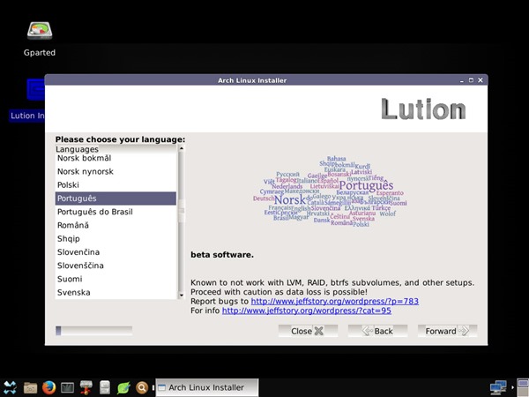
Task: Click the green leaf taskbar icon
Action: click(x=123, y=387)
